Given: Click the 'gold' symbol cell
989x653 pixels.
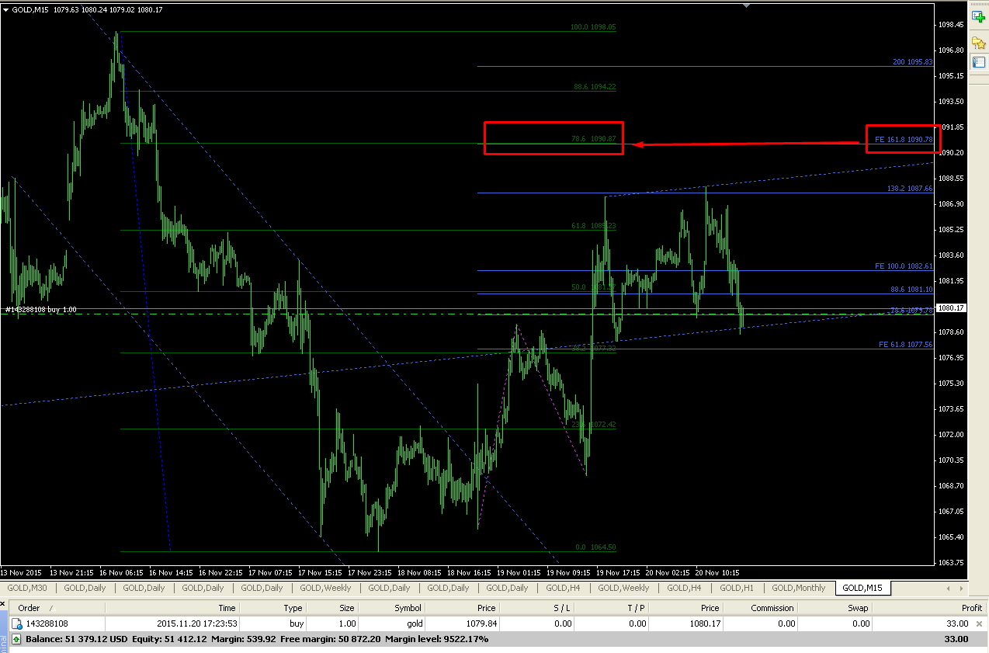Looking at the screenshot, I should click(414, 623).
